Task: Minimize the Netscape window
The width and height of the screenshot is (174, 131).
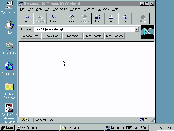Action: point(142,4)
